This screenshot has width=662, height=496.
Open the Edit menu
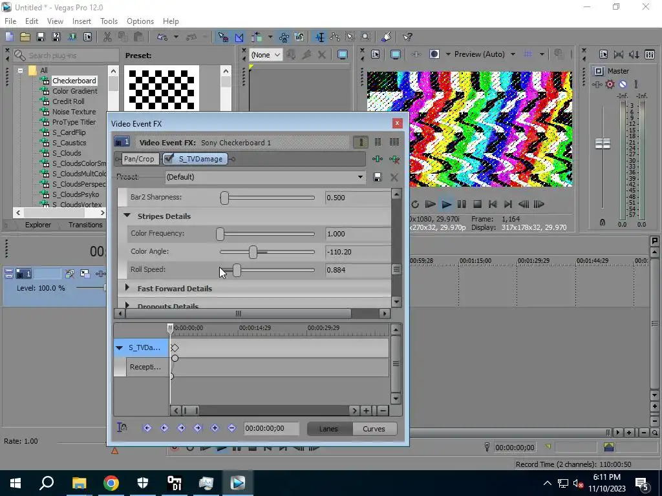31,21
